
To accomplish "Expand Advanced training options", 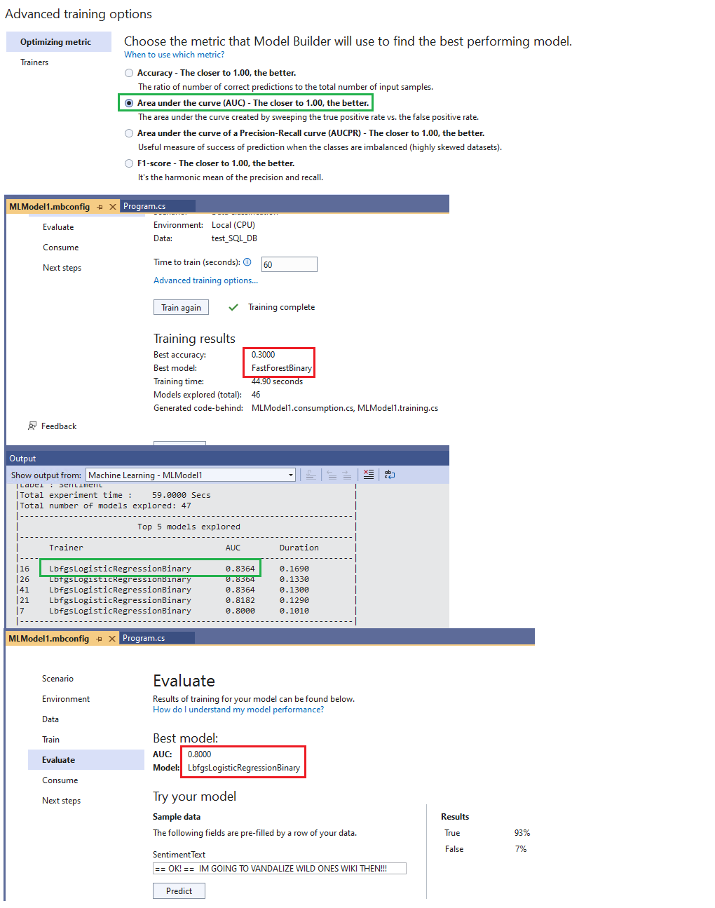I will click(x=205, y=280).
